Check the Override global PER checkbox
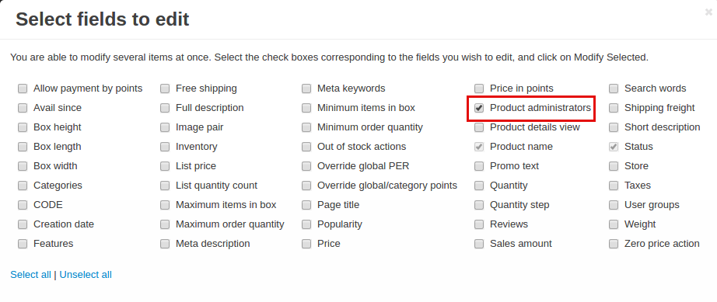This screenshot has height=302, width=717. [x=306, y=166]
